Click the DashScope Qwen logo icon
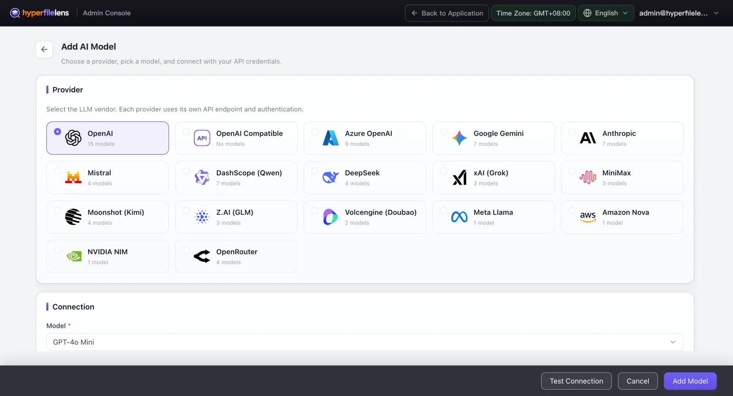The width and height of the screenshot is (733, 396). [x=202, y=177]
